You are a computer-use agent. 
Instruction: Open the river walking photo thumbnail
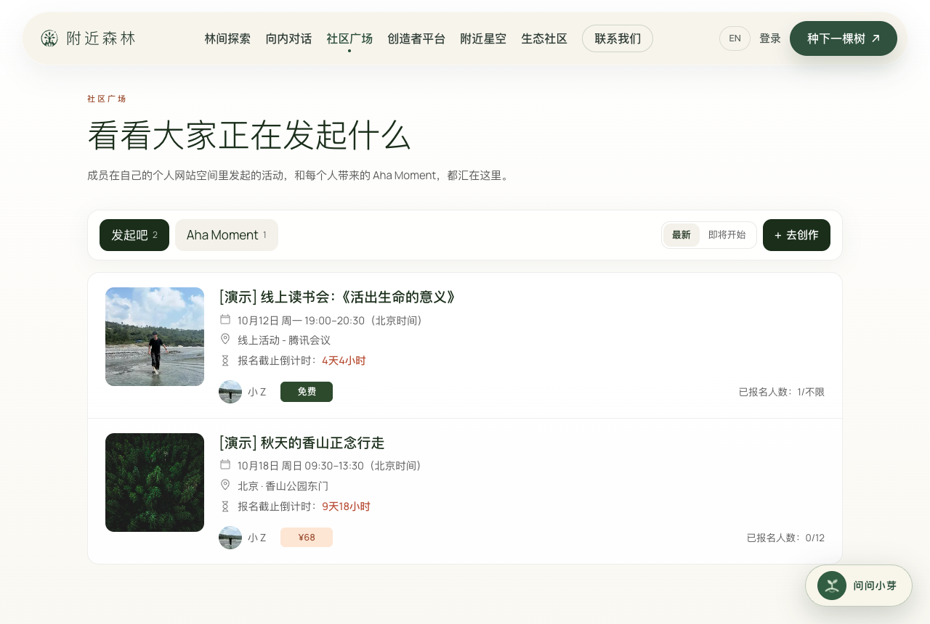pos(155,337)
